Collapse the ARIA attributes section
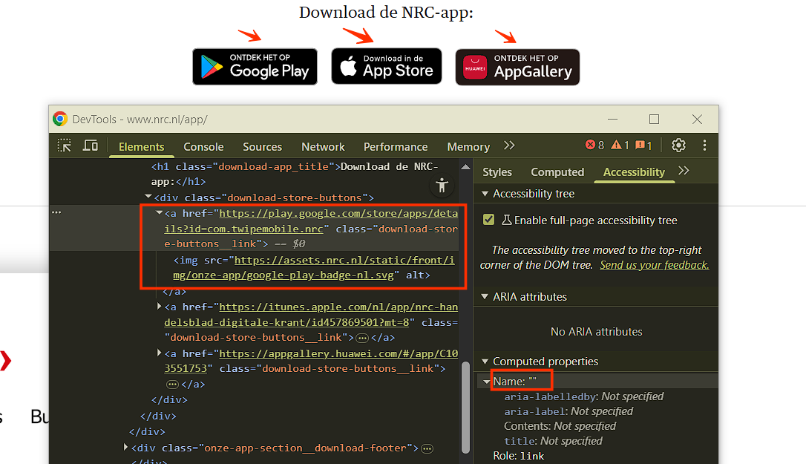The image size is (806, 464). 485,297
